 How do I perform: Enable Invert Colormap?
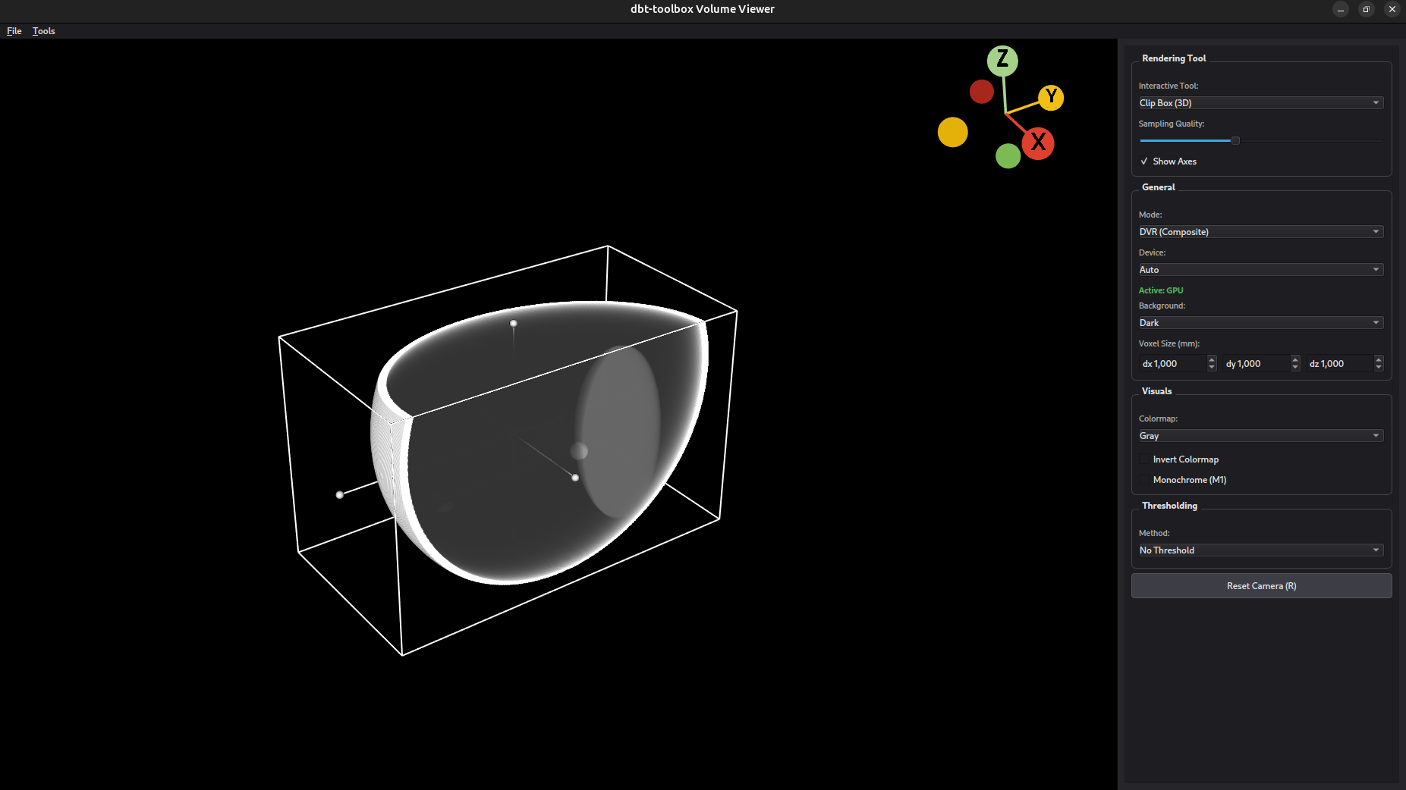click(x=1144, y=459)
